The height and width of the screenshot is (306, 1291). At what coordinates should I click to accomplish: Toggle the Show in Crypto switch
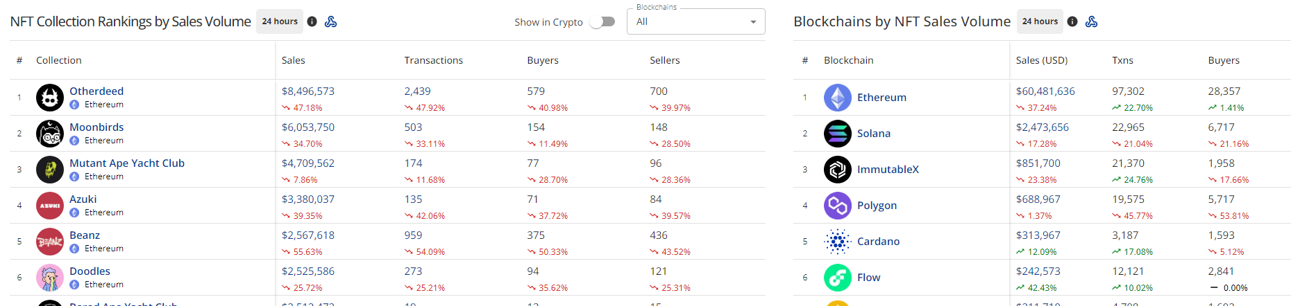pos(602,21)
